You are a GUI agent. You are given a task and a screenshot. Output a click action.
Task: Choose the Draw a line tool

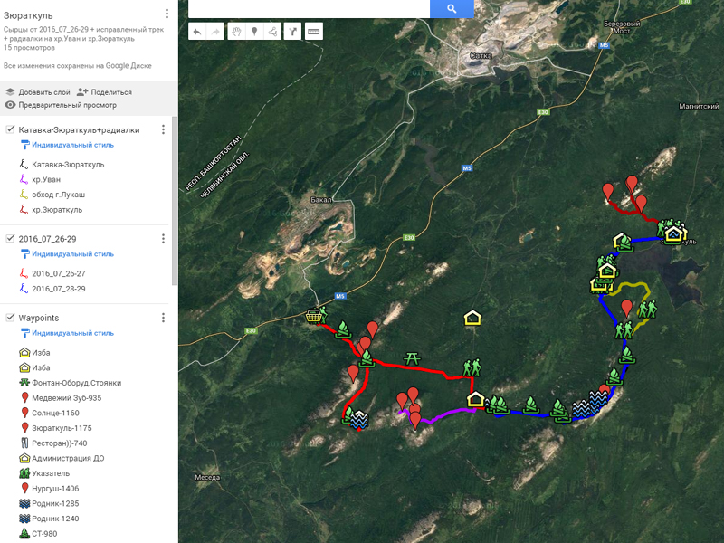coord(272,32)
